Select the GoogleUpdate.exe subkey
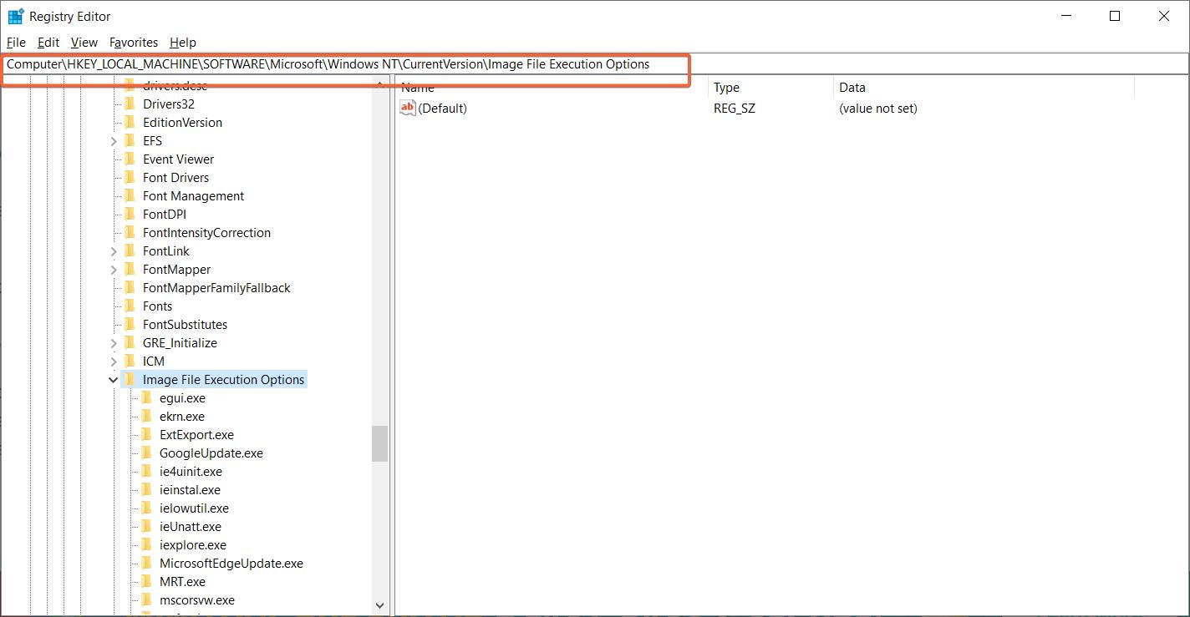The width and height of the screenshot is (1190, 617). 211,453
